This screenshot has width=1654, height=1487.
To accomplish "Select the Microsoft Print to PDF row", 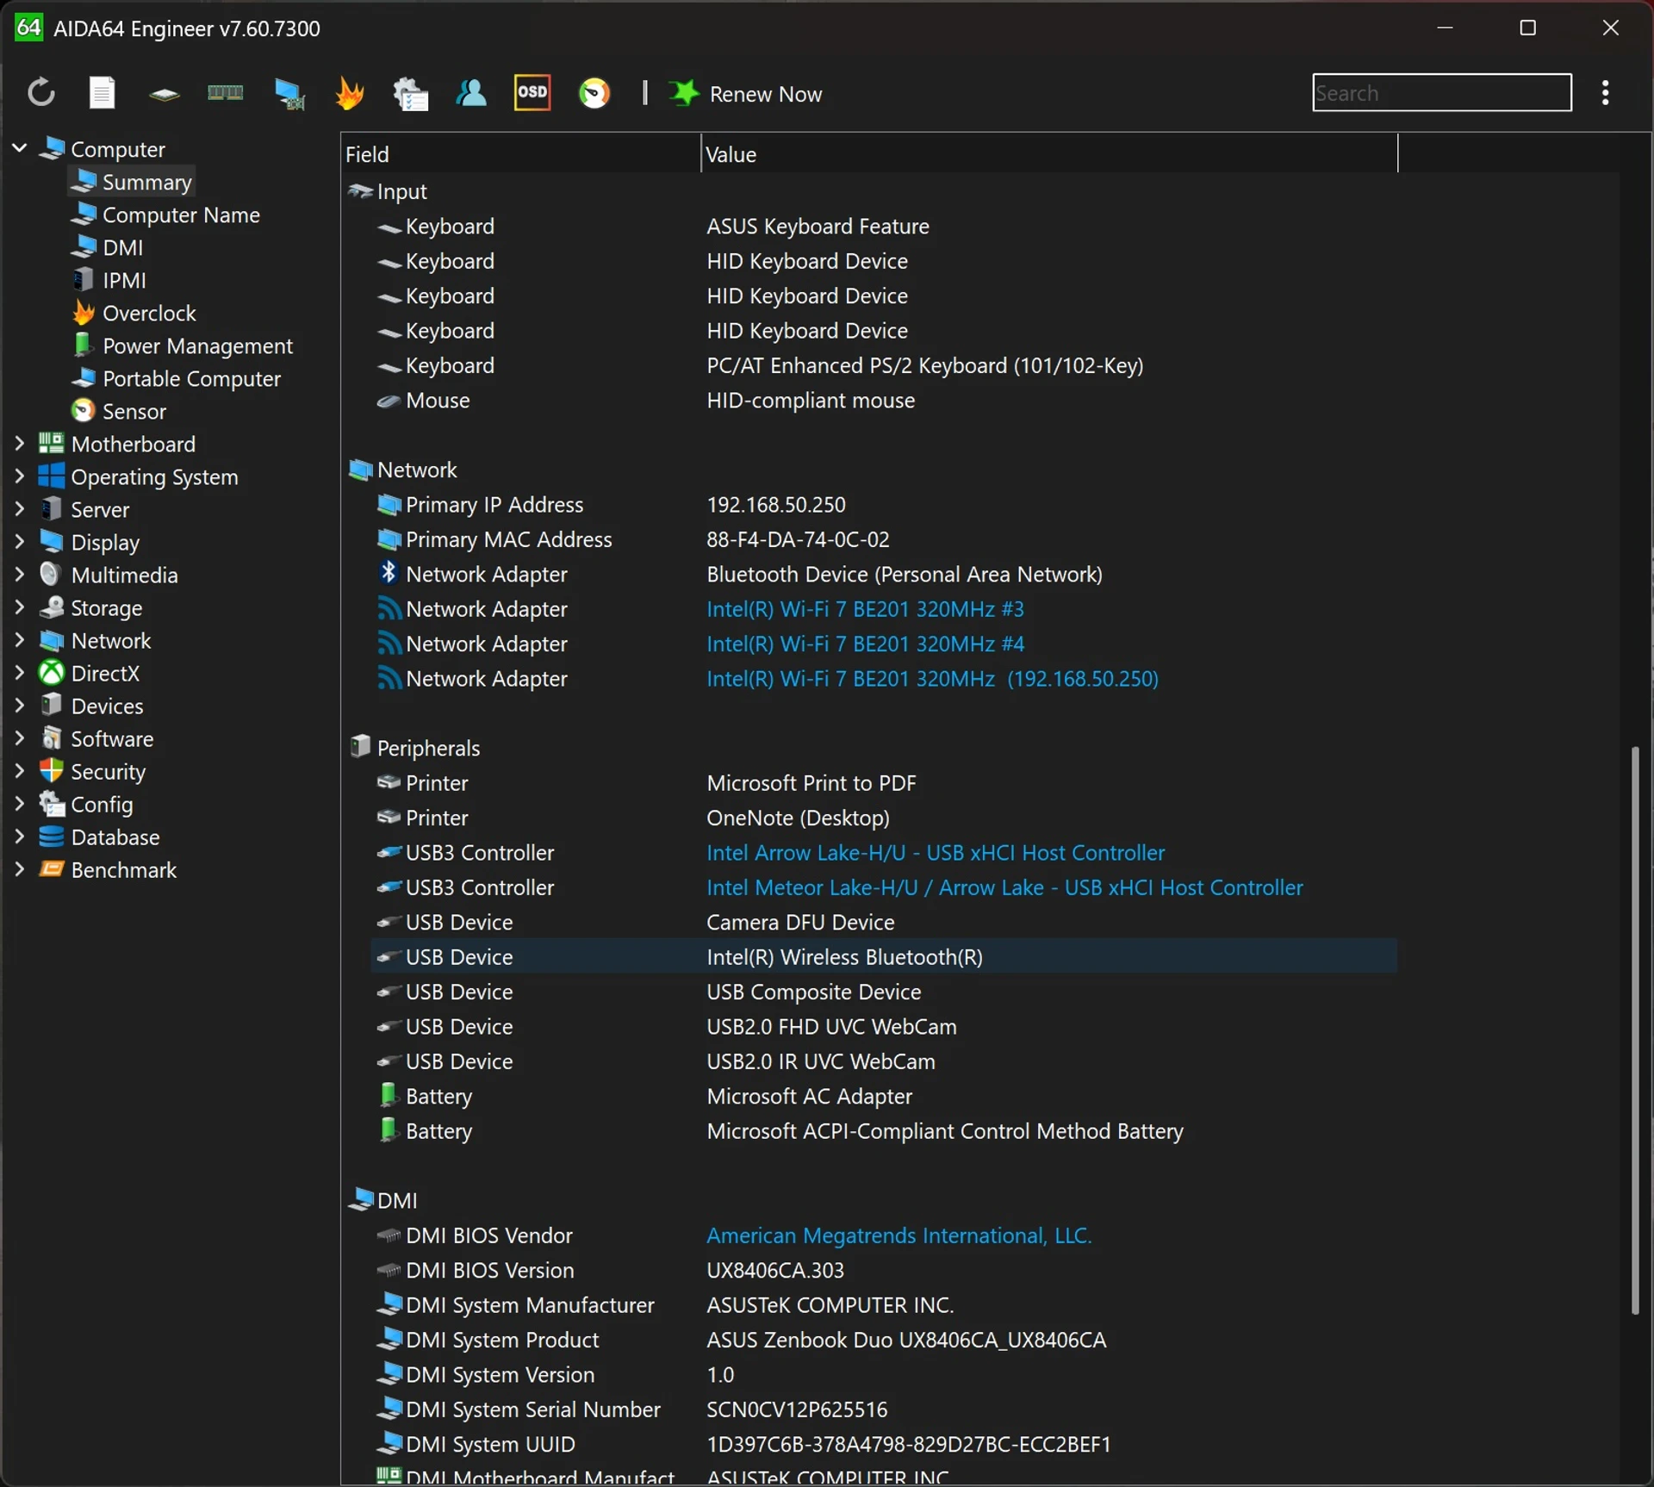I will [x=884, y=783].
